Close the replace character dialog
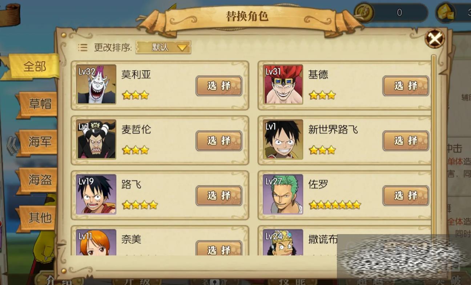 click(x=435, y=38)
